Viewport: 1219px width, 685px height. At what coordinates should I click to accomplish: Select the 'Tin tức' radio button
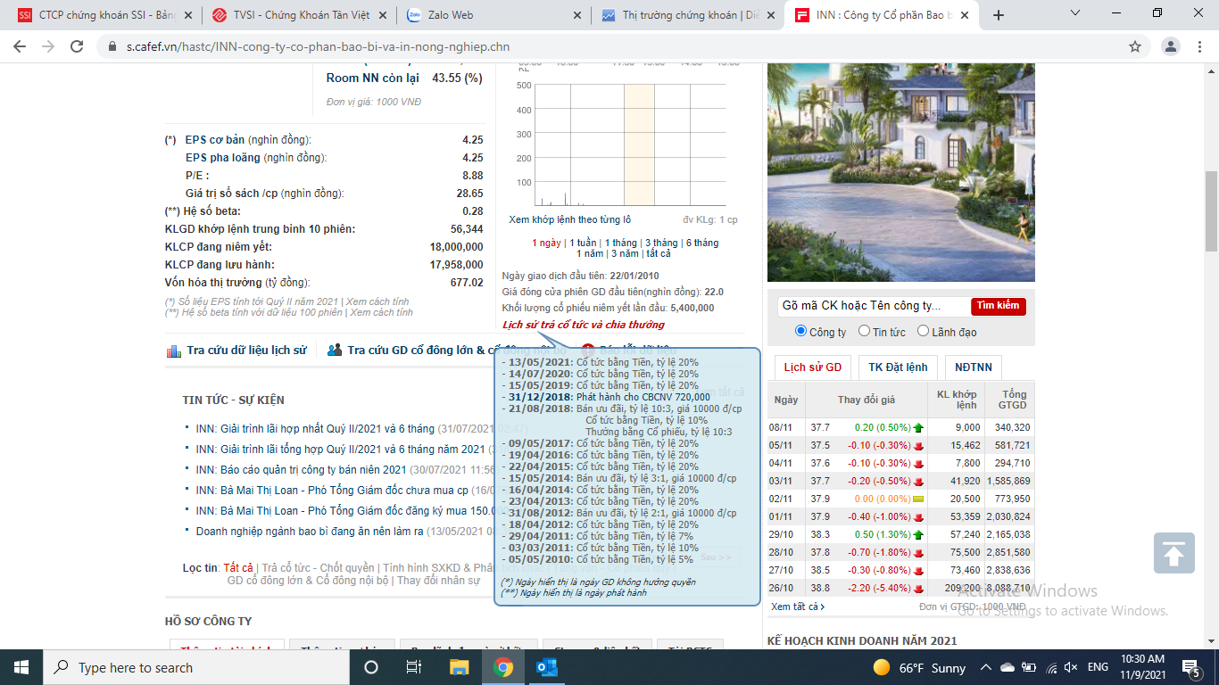point(864,331)
